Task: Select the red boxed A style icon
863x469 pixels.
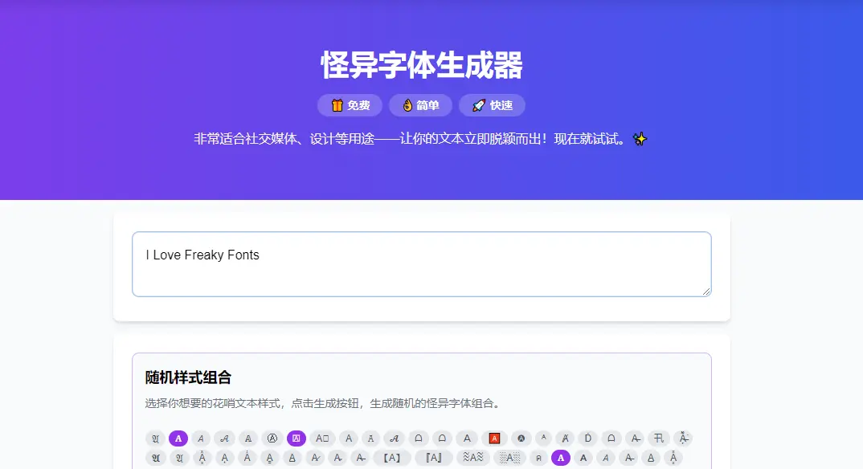Action: point(495,438)
